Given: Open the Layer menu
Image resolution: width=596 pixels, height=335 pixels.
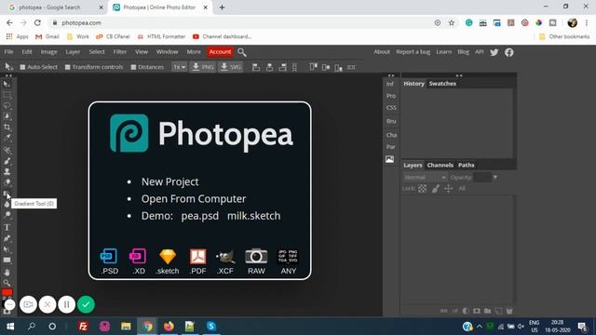Looking at the screenshot, I should [73, 52].
